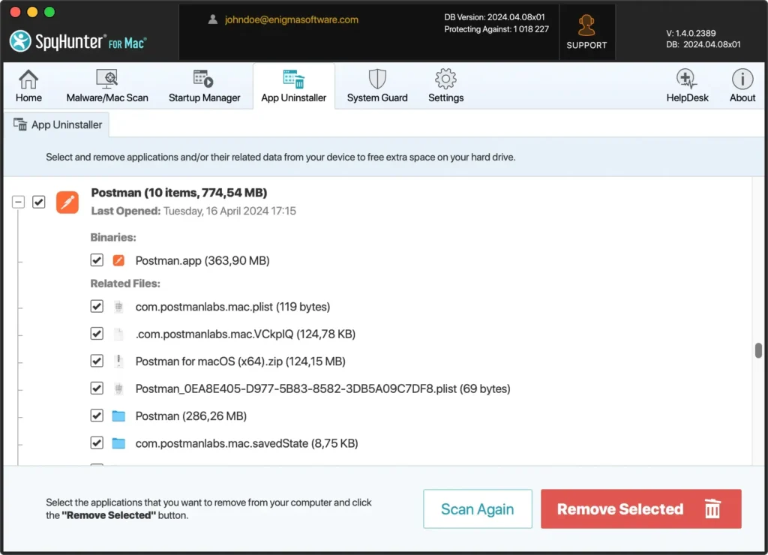
Task: Open the About info page
Action: pyautogui.click(x=742, y=85)
